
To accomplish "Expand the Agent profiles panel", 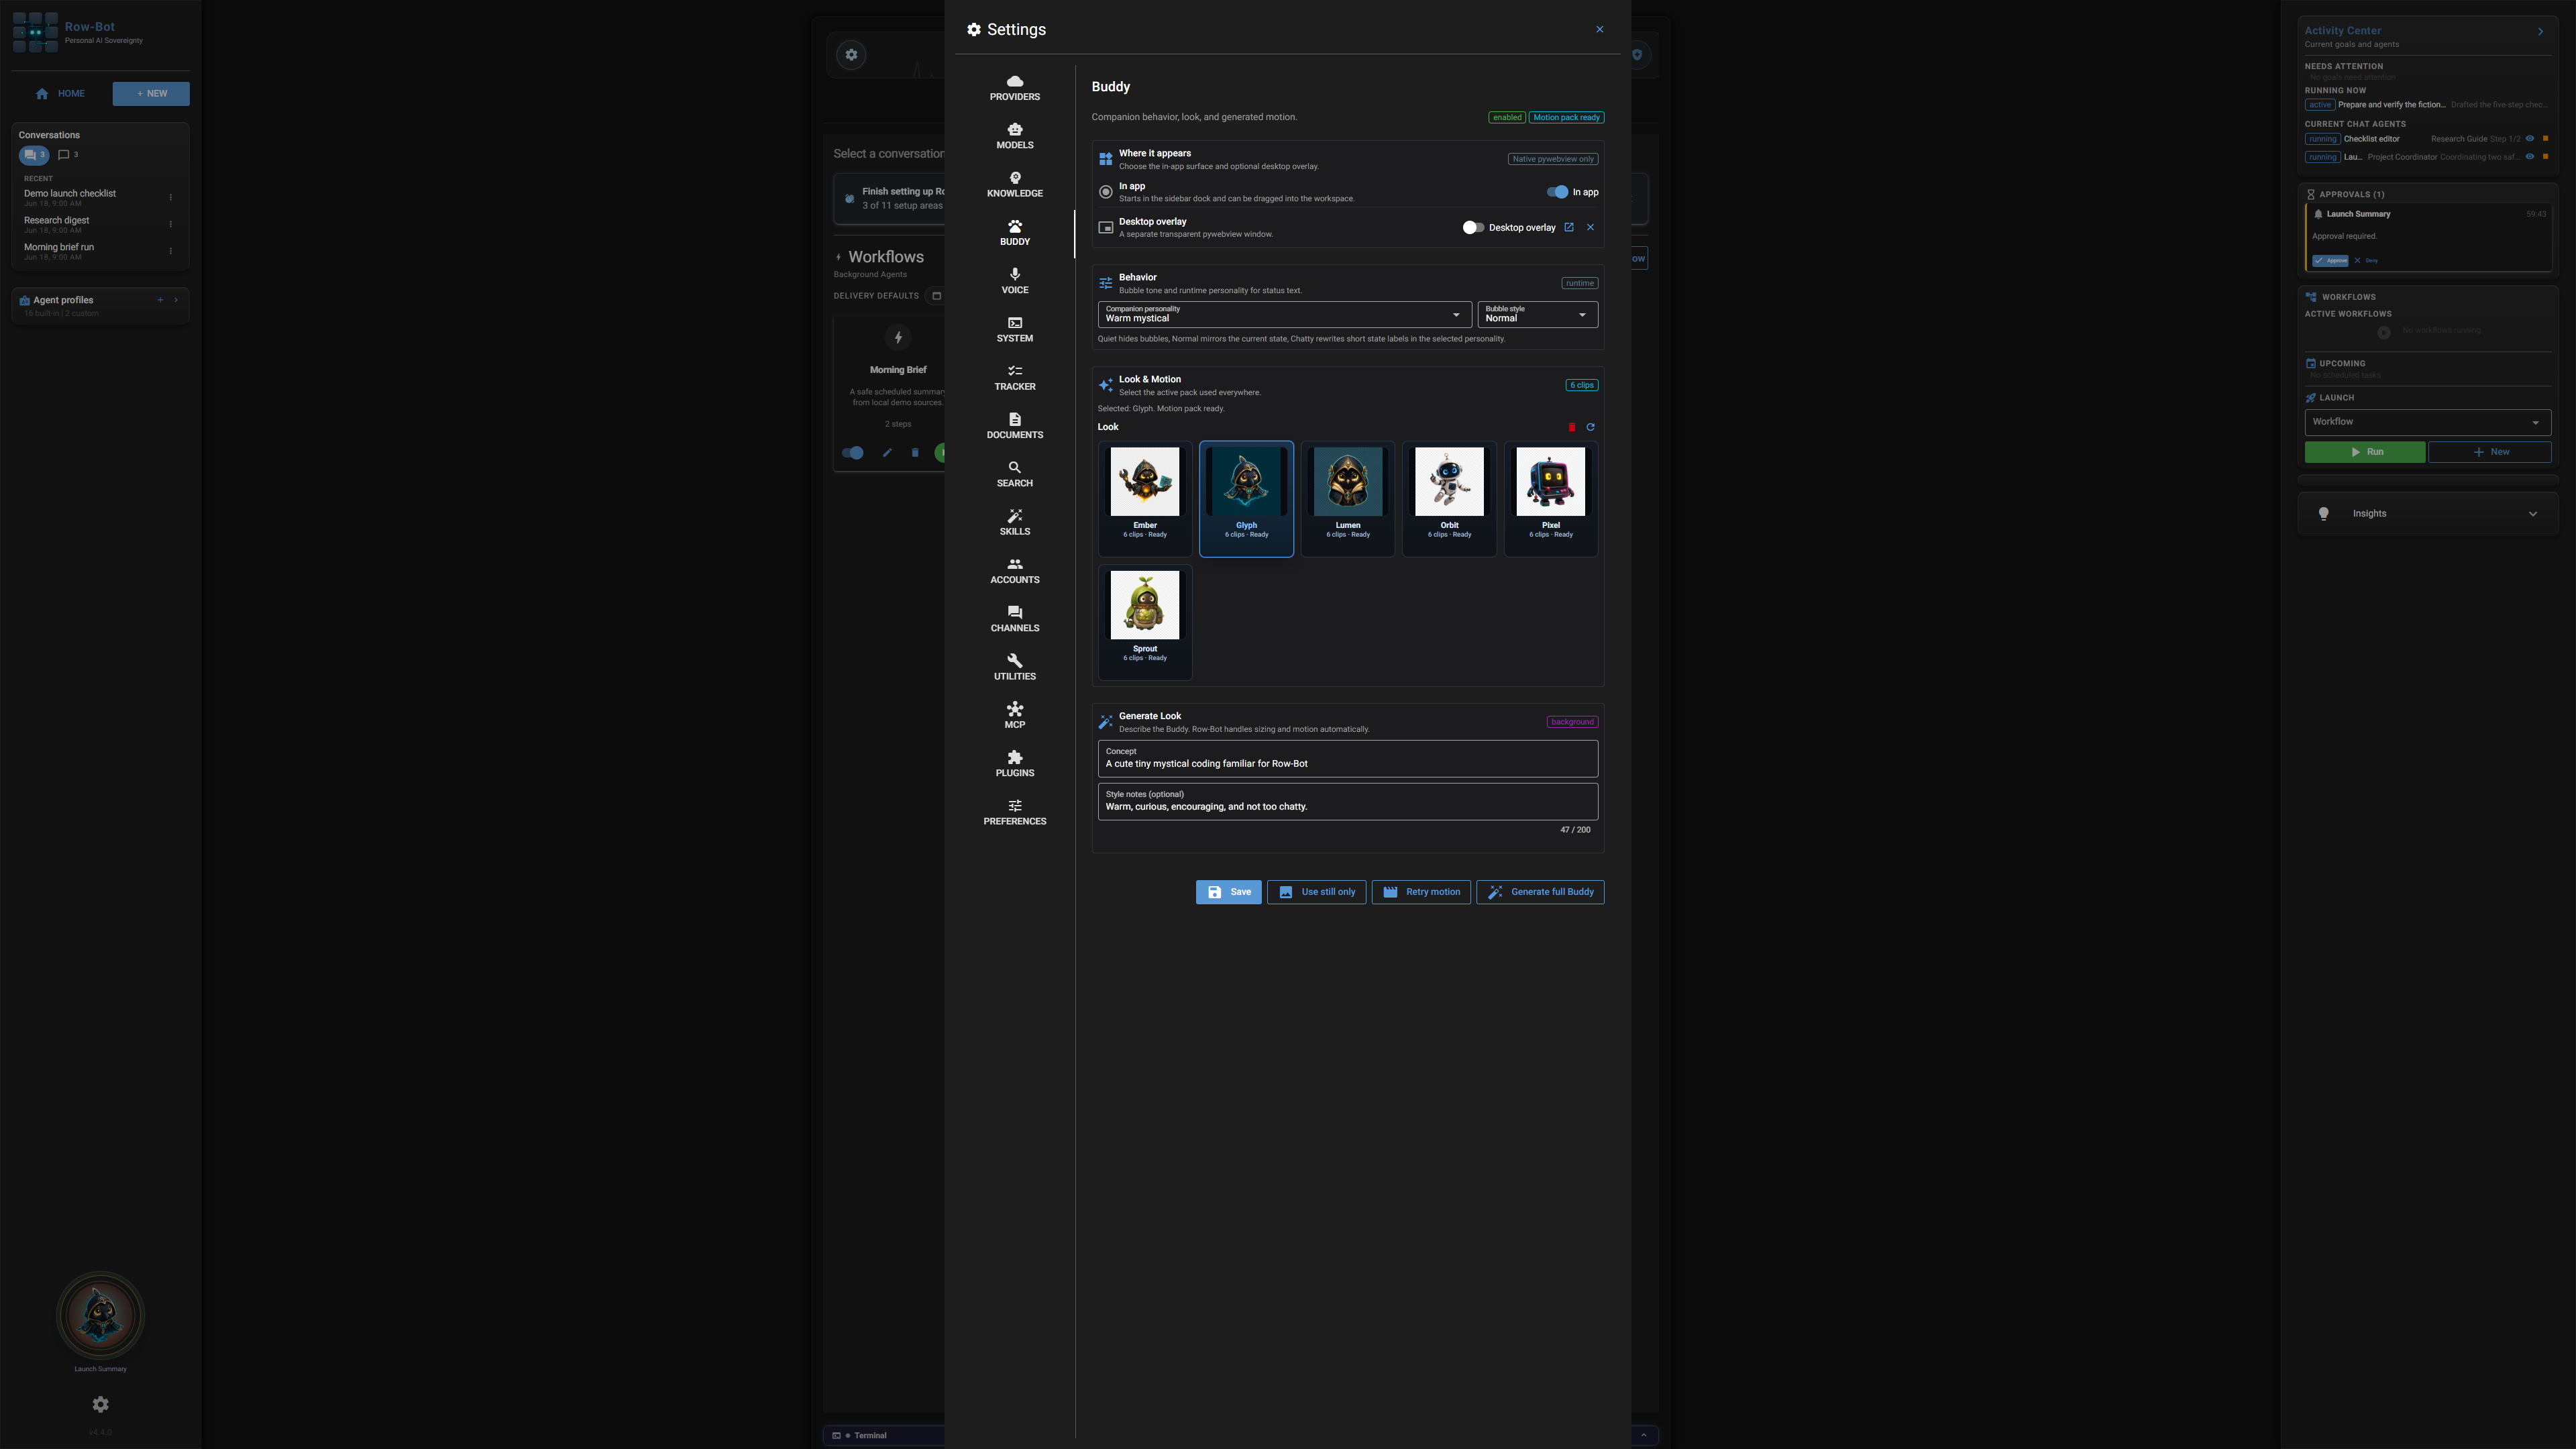I will click(176, 300).
